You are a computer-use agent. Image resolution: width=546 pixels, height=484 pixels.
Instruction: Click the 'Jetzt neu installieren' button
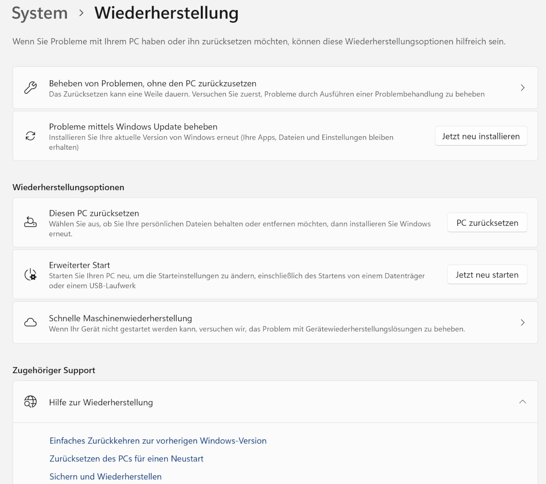point(481,136)
